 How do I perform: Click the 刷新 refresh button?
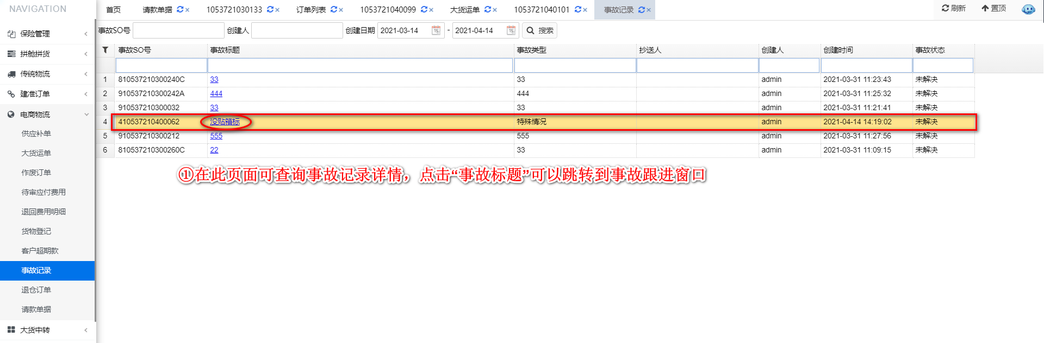click(x=953, y=8)
